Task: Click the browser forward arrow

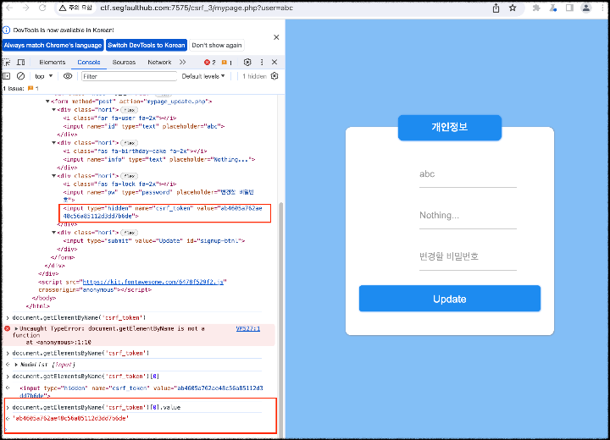Action: pos(25,8)
